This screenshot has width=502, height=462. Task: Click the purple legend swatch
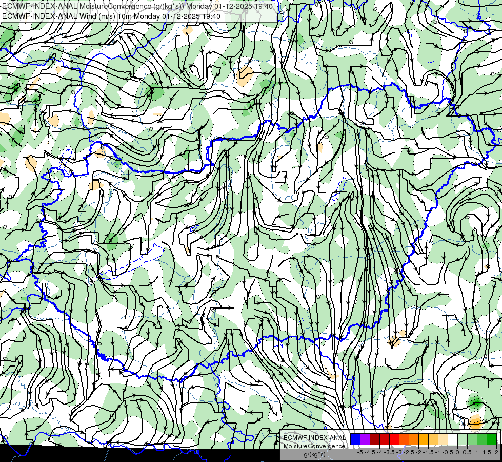coord(365,439)
